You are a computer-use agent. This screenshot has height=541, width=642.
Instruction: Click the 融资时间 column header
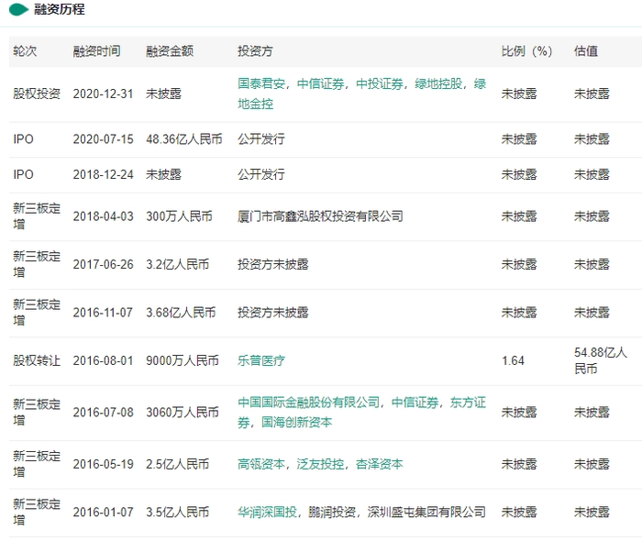[96, 51]
